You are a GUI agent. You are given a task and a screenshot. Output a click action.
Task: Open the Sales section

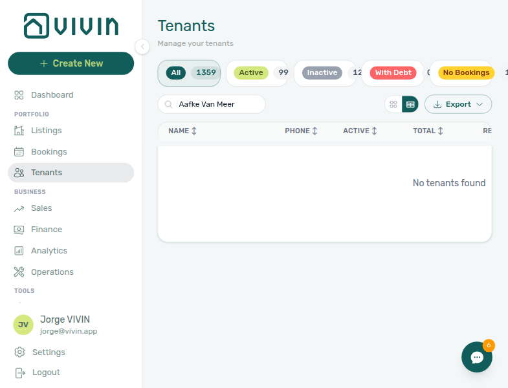click(x=71, y=208)
